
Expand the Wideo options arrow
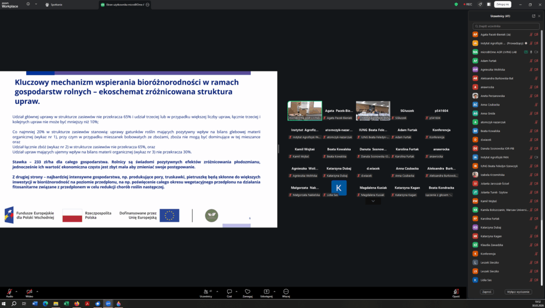[37, 291]
